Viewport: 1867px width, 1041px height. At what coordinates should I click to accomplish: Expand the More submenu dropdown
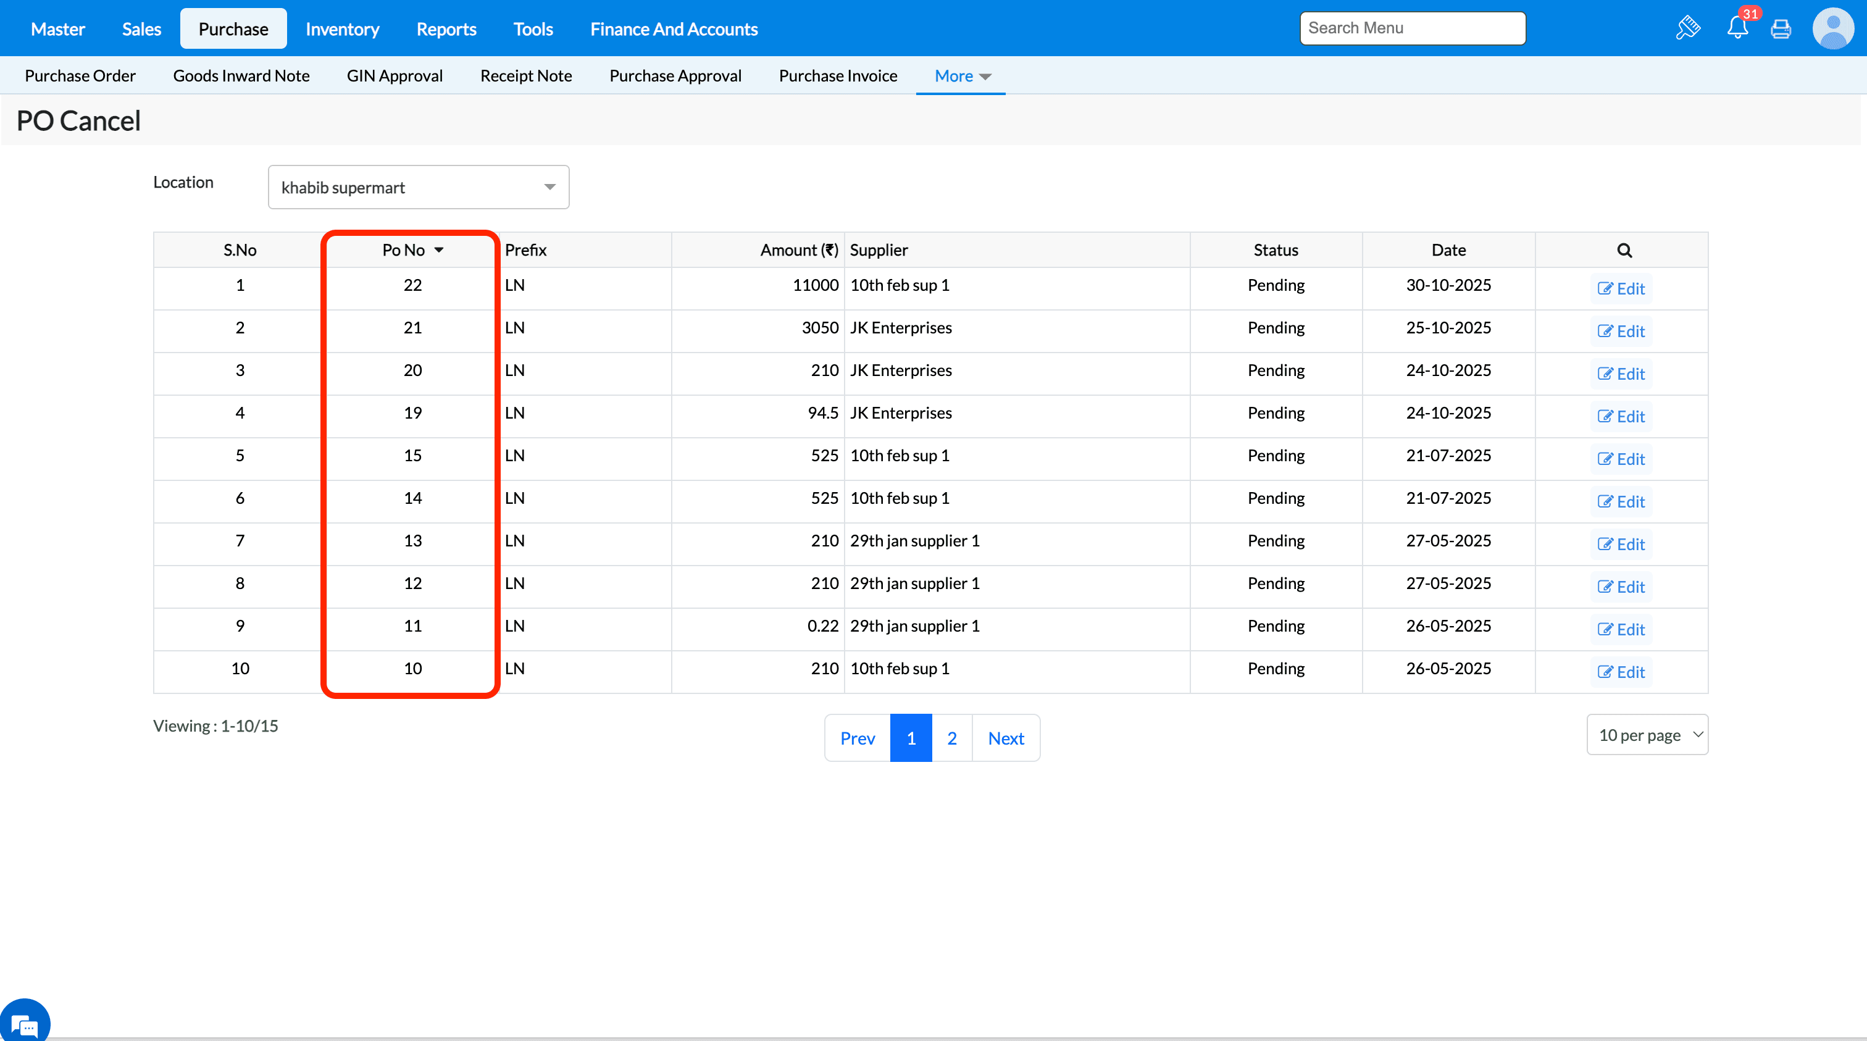tap(961, 76)
